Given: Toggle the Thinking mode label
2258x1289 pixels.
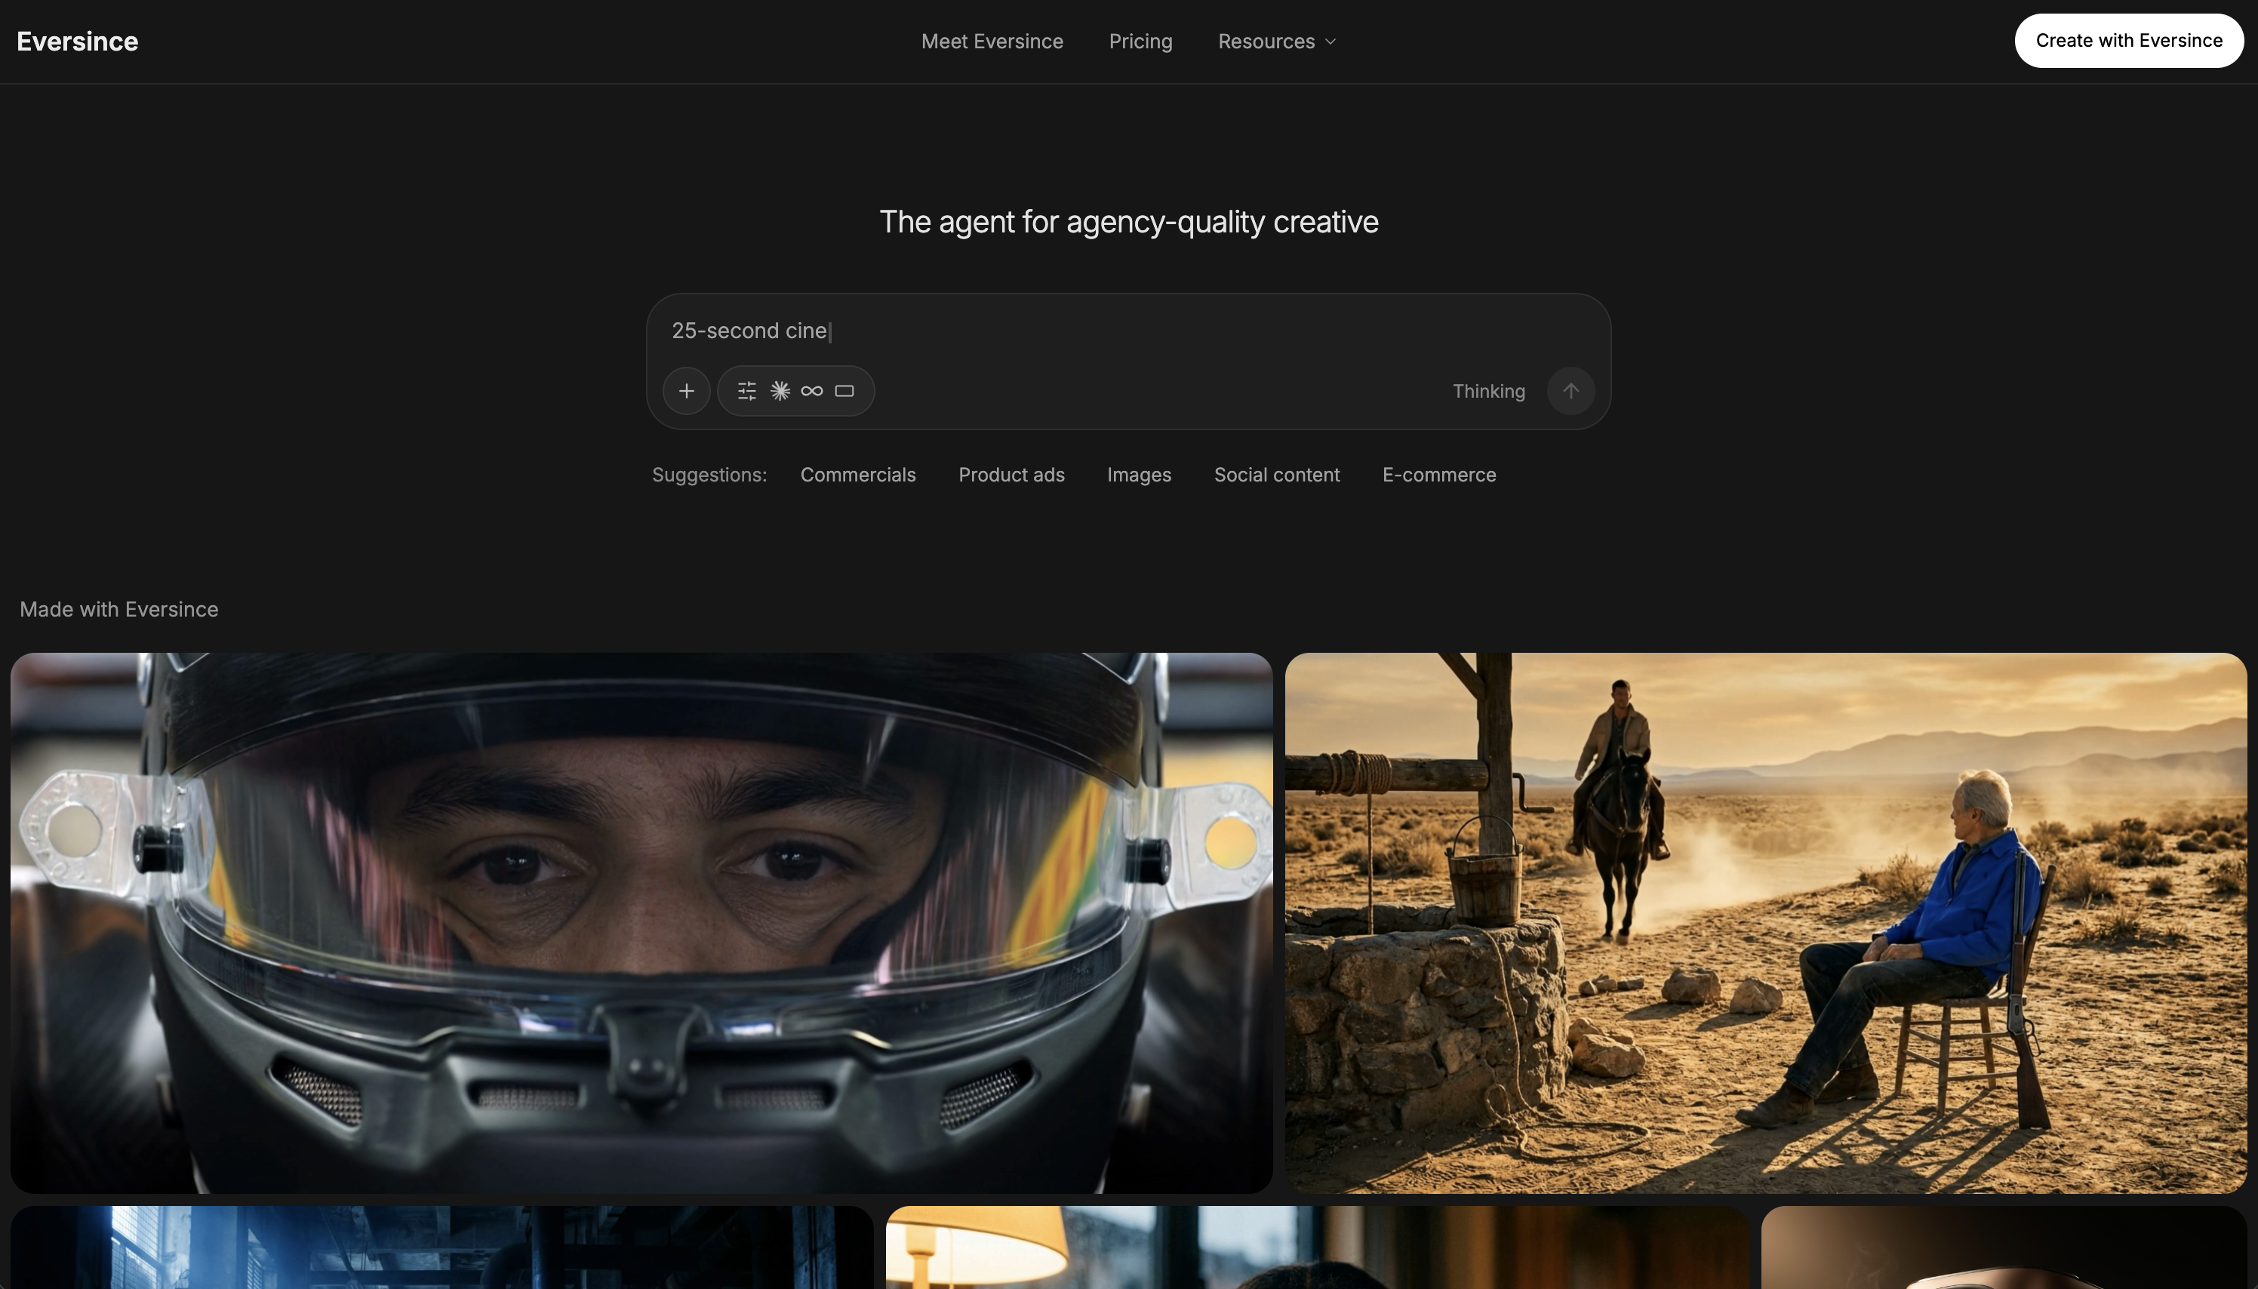Looking at the screenshot, I should point(1488,391).
